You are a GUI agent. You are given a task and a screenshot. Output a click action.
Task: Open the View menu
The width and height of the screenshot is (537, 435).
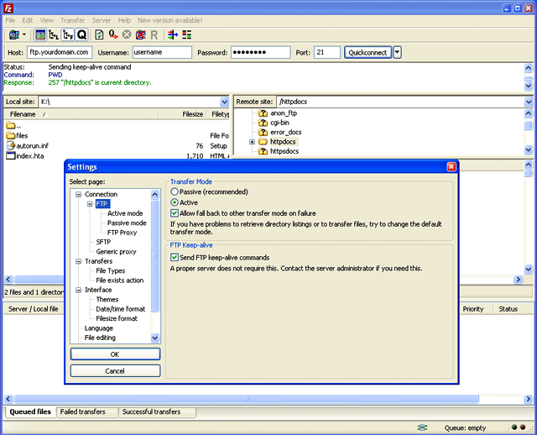[47, 20]
